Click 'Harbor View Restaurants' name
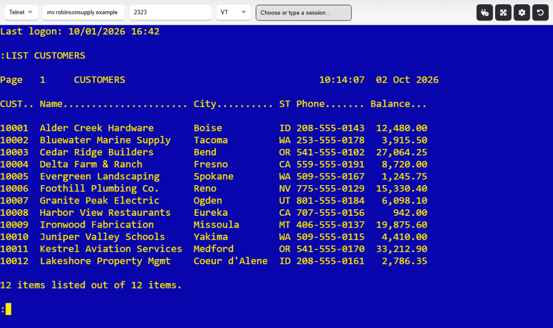 pyautogui.click(x=105, y=213)
